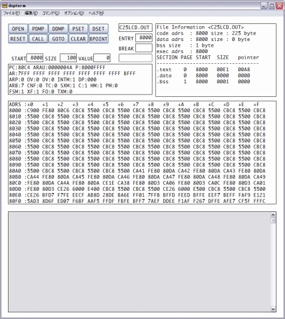Click the PC:80C4 register text
Image resolution: width=285 pixels, height=319 pixels.
[19, 68]
